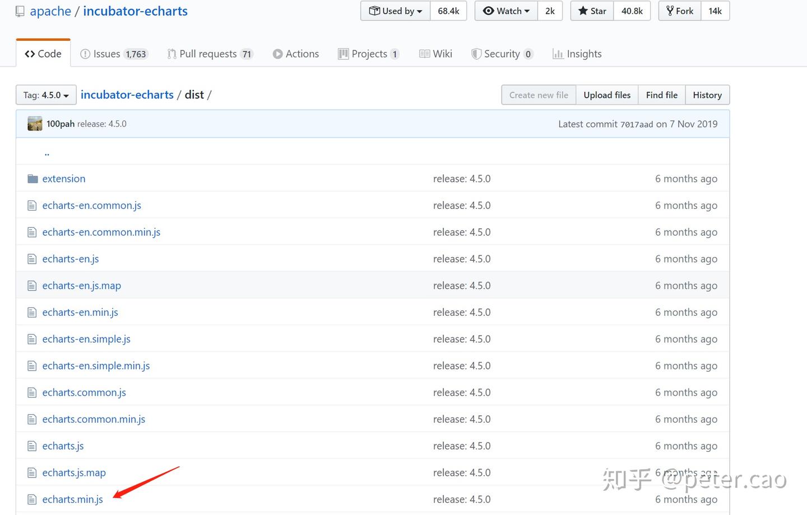Open the Wiki tab

[x=436, y=54]
